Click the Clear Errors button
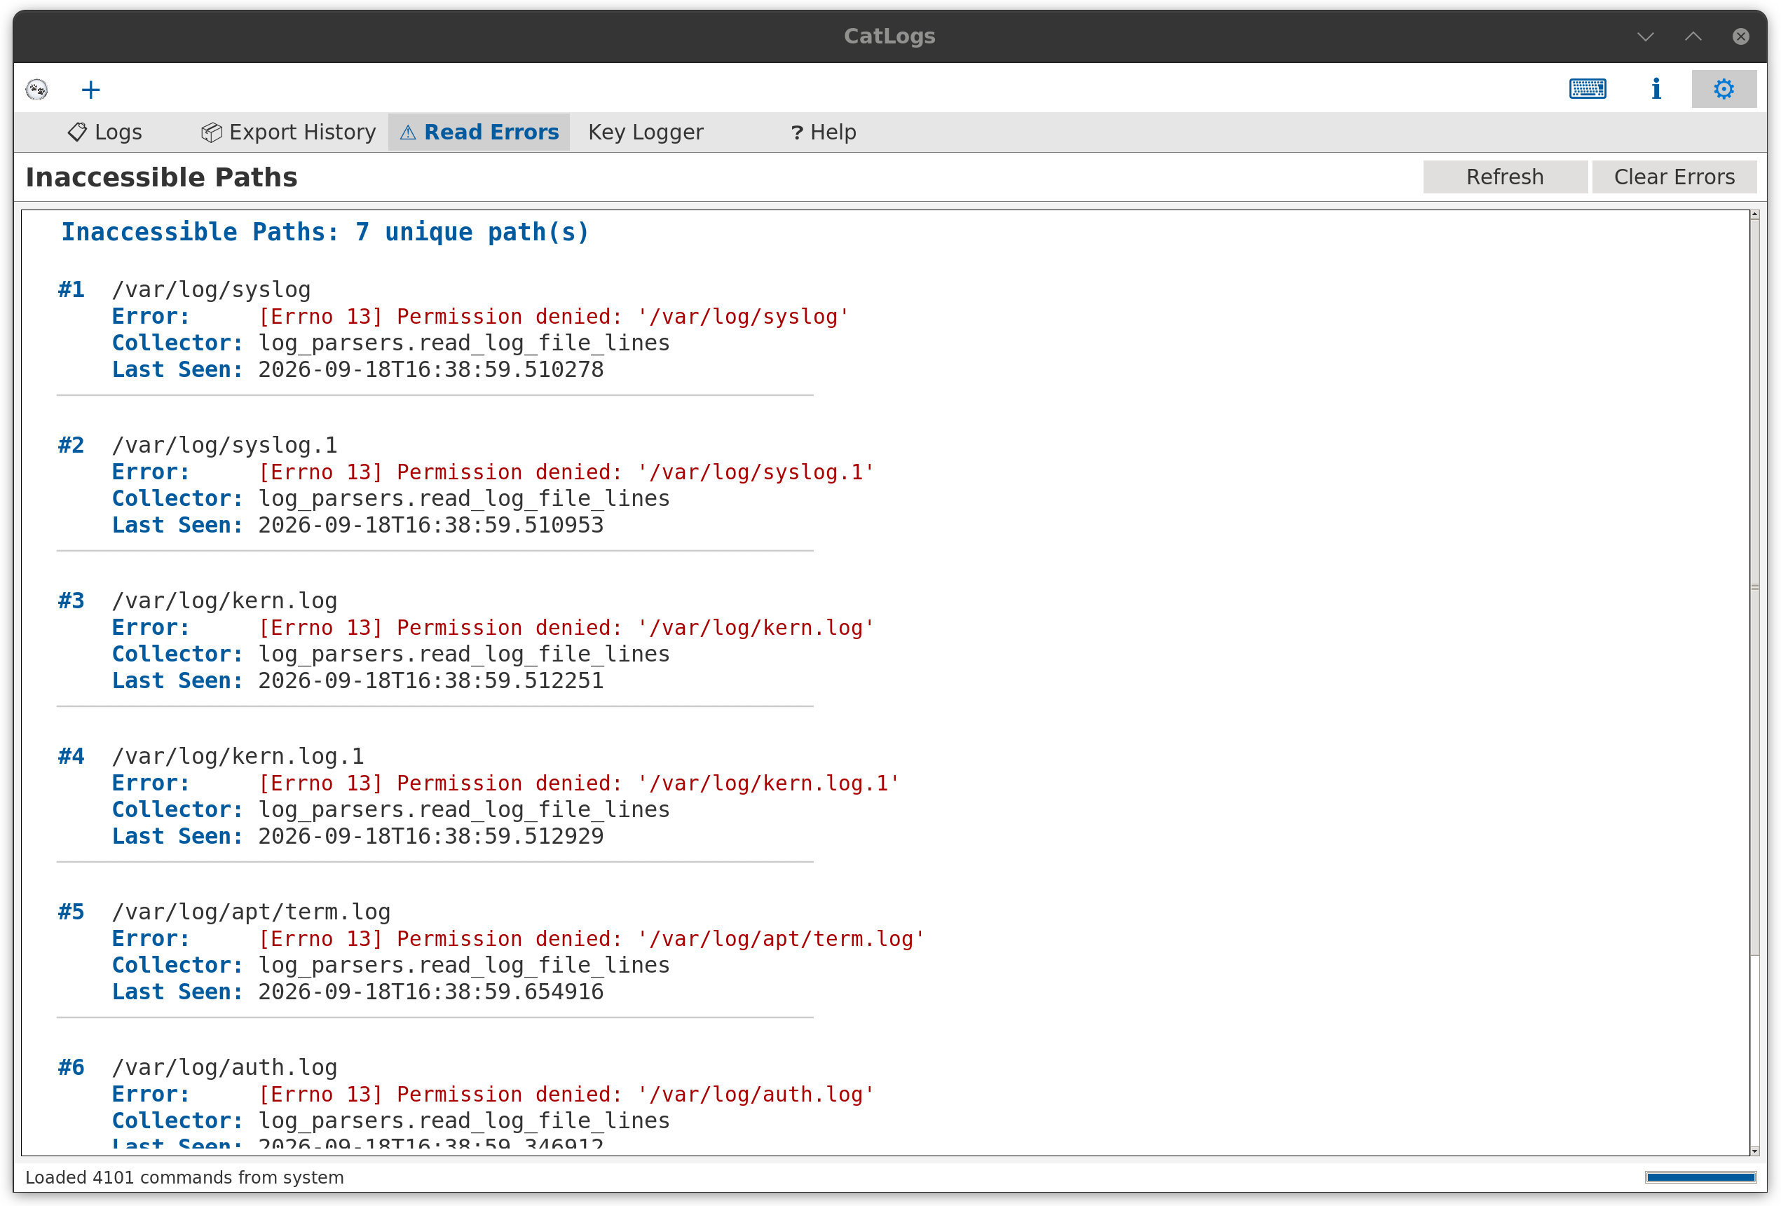This screenshot has height=1206, width=1781. [1674, 177]
